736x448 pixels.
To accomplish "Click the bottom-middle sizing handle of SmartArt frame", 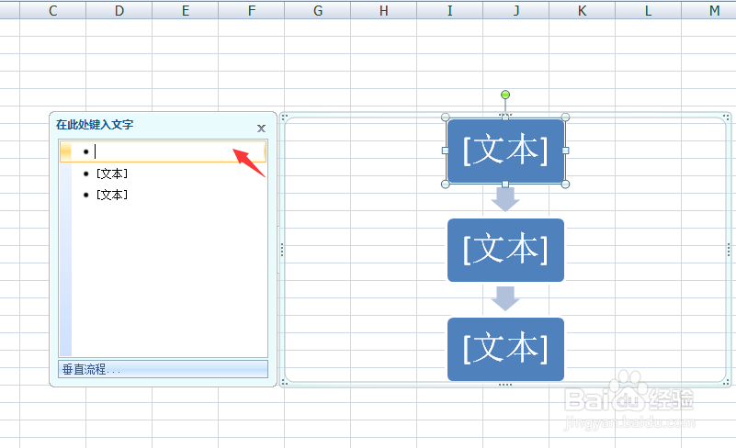I will 505,385.
